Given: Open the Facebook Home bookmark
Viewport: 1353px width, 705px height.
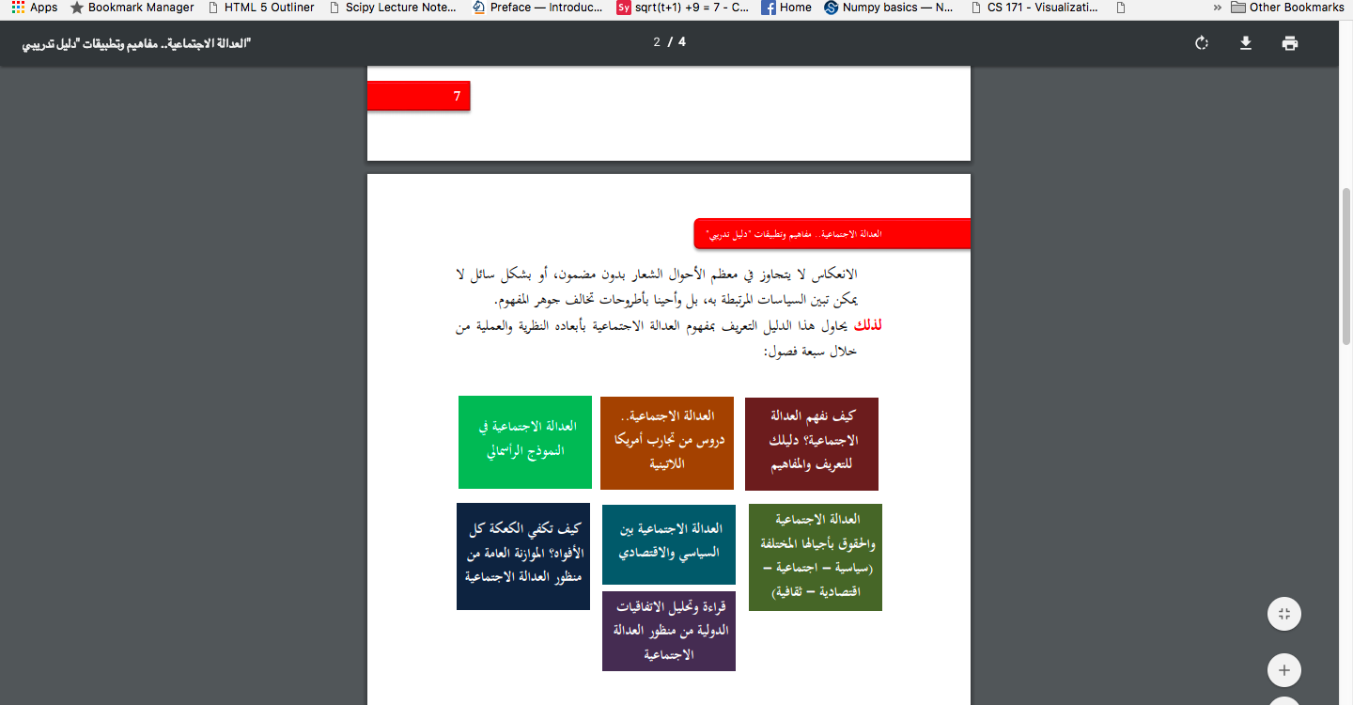Looking at the screenshot, I should (x=785, y=8).
